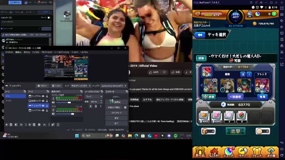Add a new scene with the plus icon
The height and width of the screenshot is (160, 285).
7,125
